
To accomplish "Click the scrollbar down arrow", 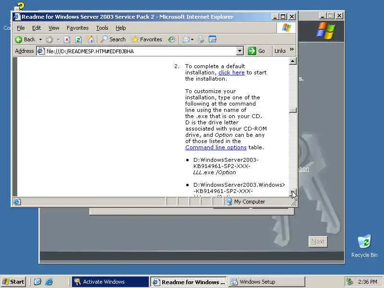I will pos(293,192).
